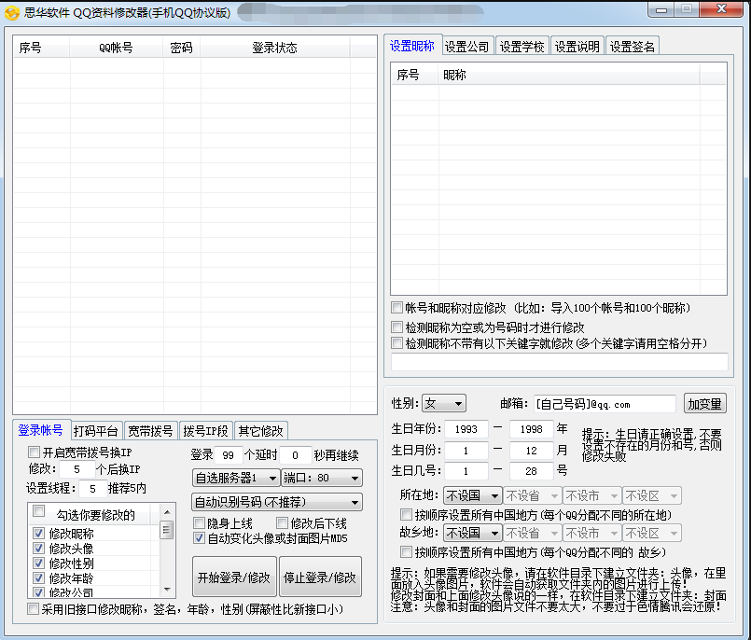Open 故乡地 country dropdown 不设国
Image resolution: width=751 pixels, height=640 pixels.
(x=472, y=533)
